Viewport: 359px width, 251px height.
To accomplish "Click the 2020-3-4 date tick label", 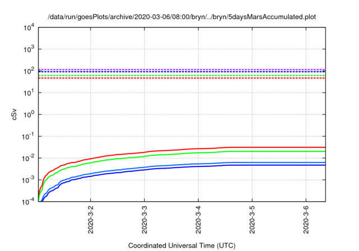I will pos(198,220).
